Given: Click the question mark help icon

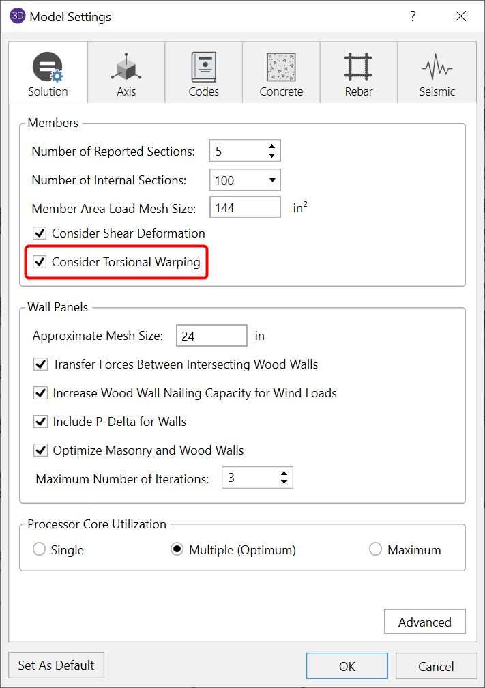Looking at the screenshot, I should 413,16.
